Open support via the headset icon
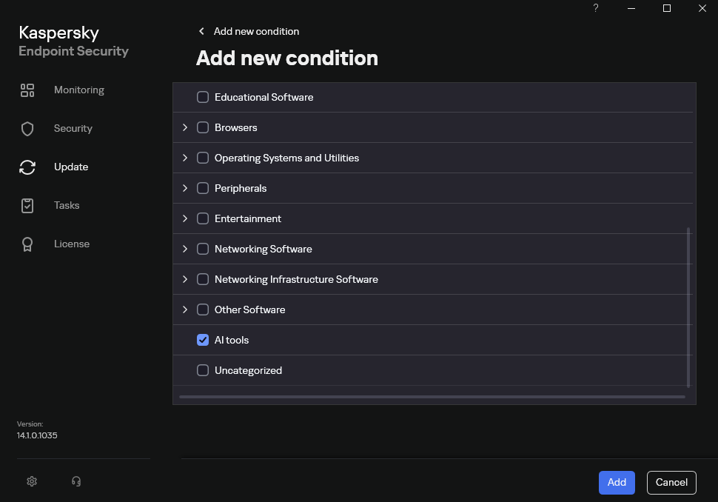 click(x=76, y=481)
